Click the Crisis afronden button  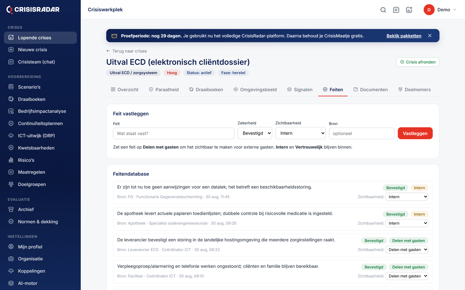pos(418,62)
